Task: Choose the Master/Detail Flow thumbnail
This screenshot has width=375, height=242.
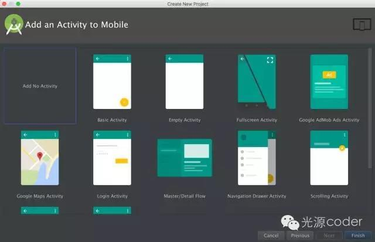Action: pos(185,158)
